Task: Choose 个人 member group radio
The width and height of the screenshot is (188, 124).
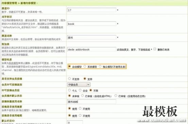Action: pos(69,90)
